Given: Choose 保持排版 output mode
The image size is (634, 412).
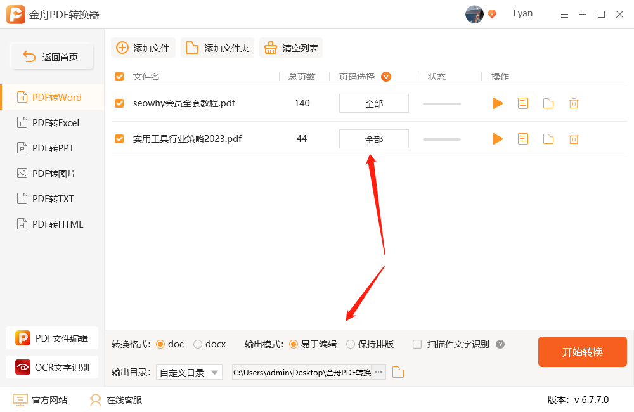Looking at the screenshot, I should coord(351,344).
